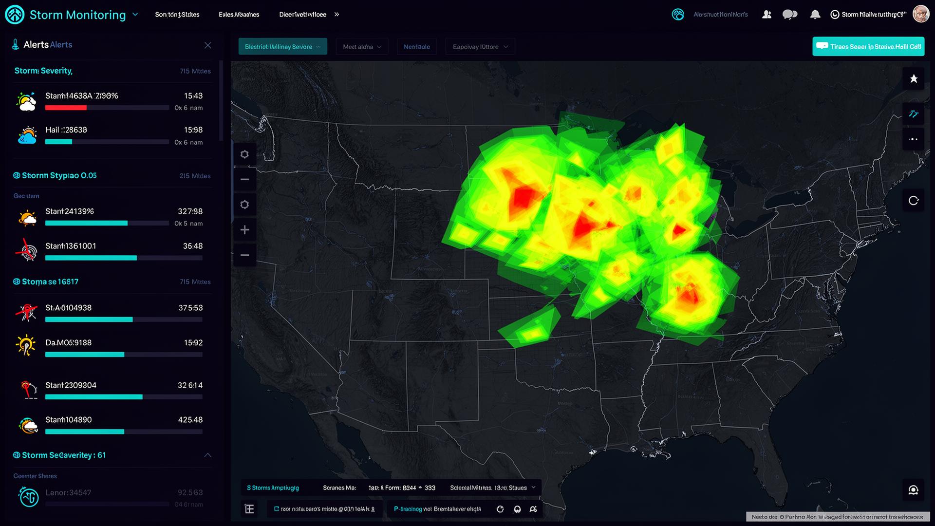Click the user avatar in the top right

click(x=921, y=14)
